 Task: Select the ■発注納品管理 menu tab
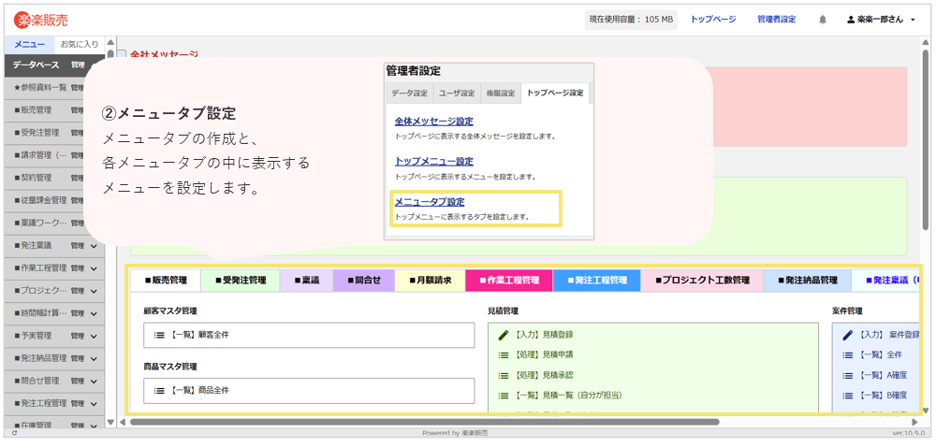point(808,281)
